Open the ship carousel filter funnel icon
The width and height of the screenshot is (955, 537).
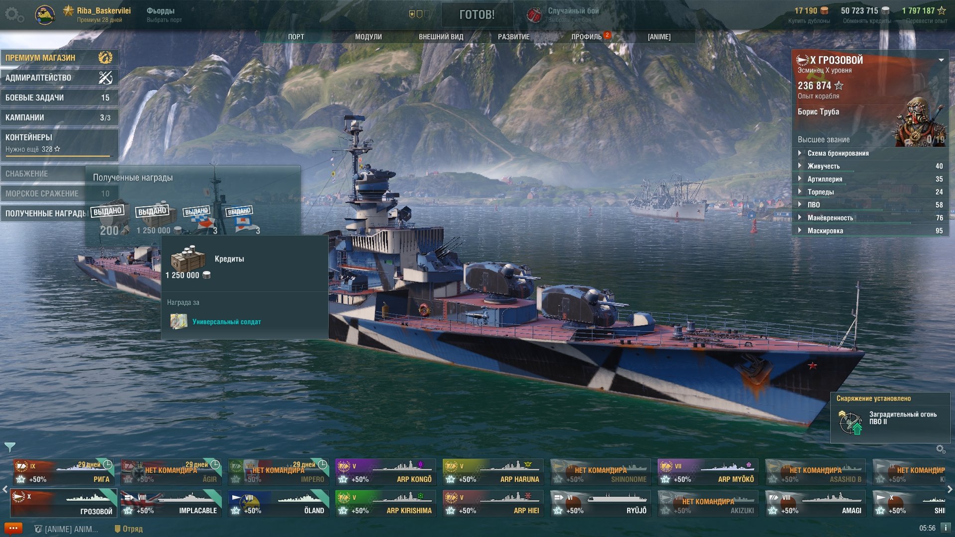[x=9, y=447]
